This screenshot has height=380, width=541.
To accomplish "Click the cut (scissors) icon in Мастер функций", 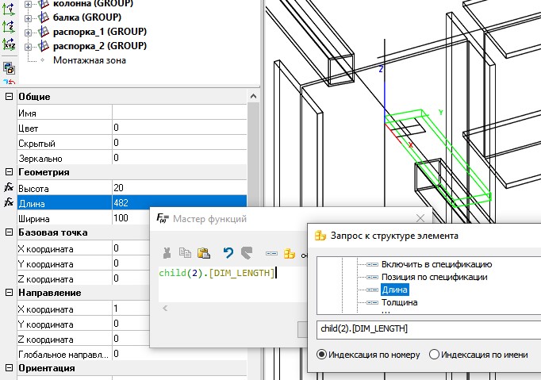I will [167, 253].
